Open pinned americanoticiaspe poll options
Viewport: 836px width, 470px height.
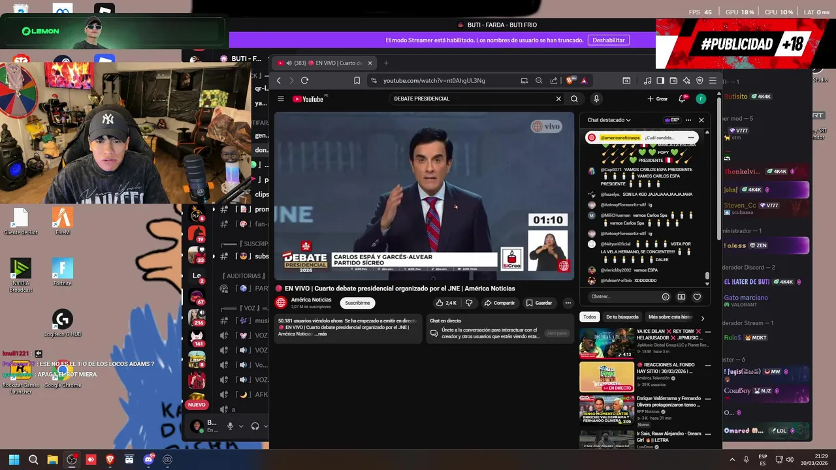coord(690,138)
